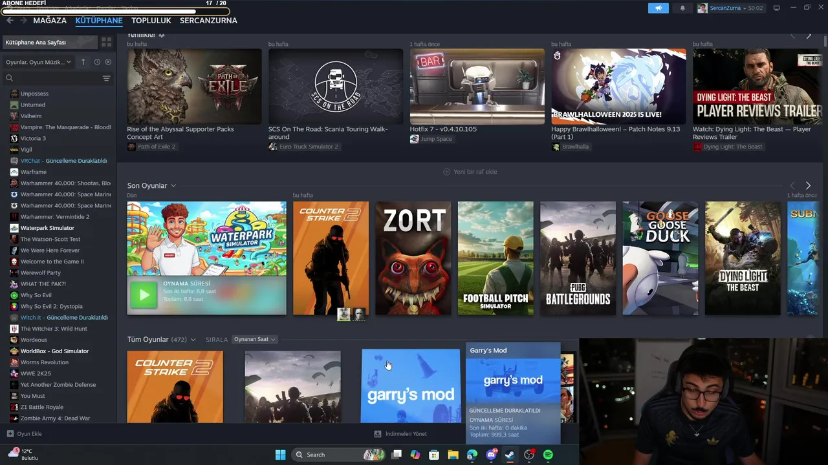Screen dimensions: 828x465
Task: Open File Explorer from the taskbar
Action: (x=453, y=455)
